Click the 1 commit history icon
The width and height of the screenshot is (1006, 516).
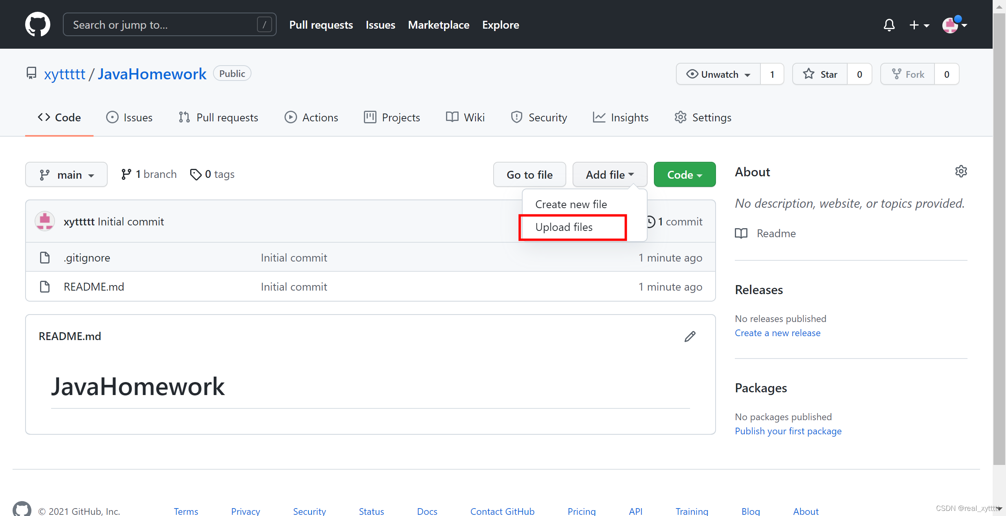pyautogui.click(x=651, y=222)
